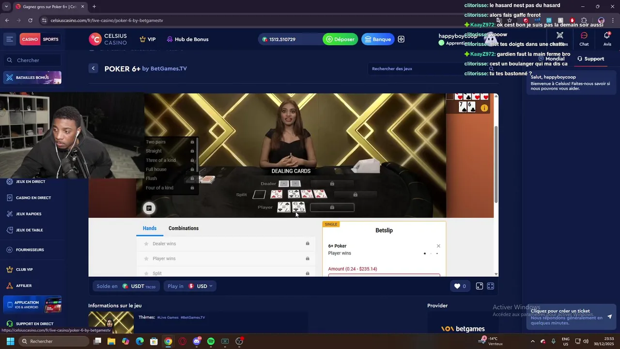620x349 pixels.
Task: Open the game info thumbnail image
Action: coord(111,322)
